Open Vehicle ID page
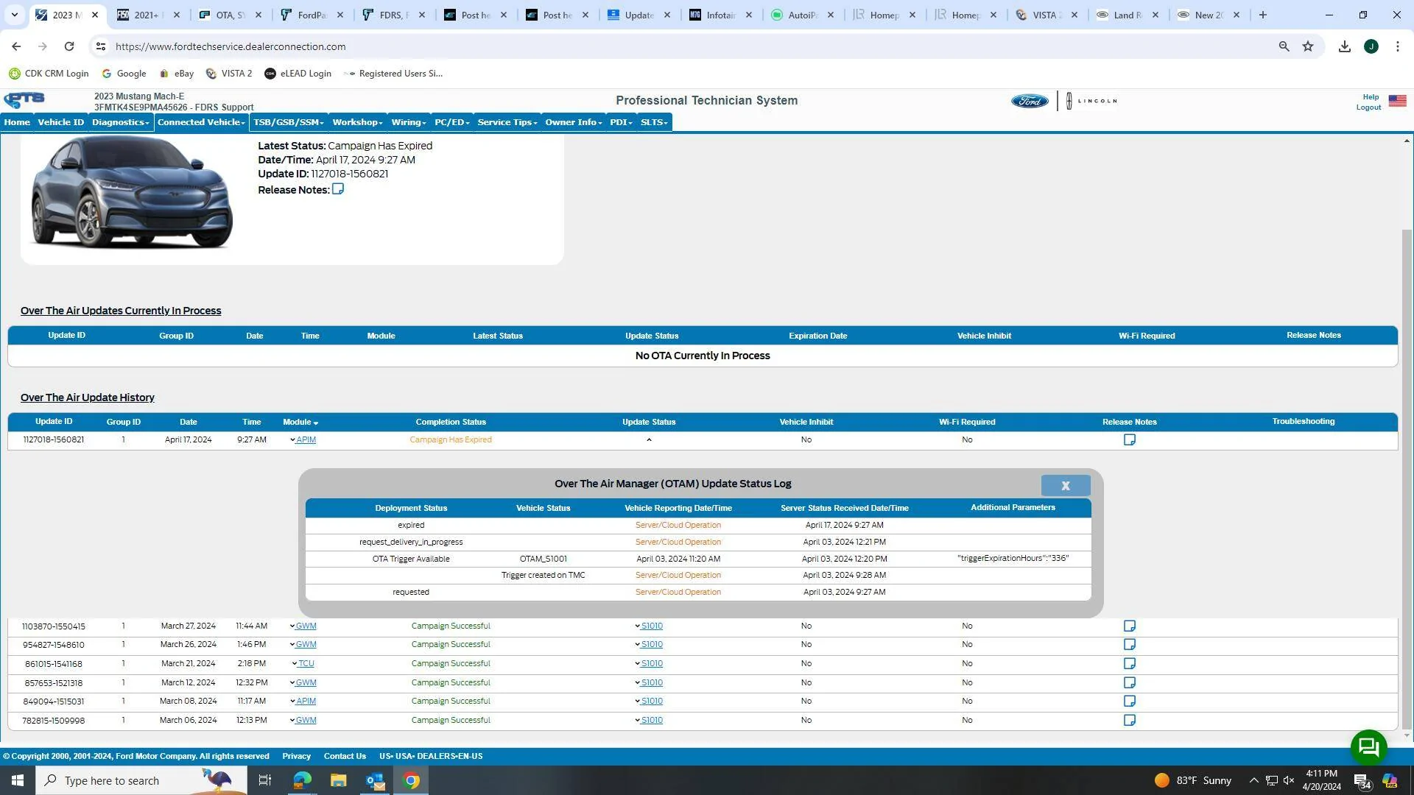Viewport: 1414px width, 795px height. pos(61,122)
